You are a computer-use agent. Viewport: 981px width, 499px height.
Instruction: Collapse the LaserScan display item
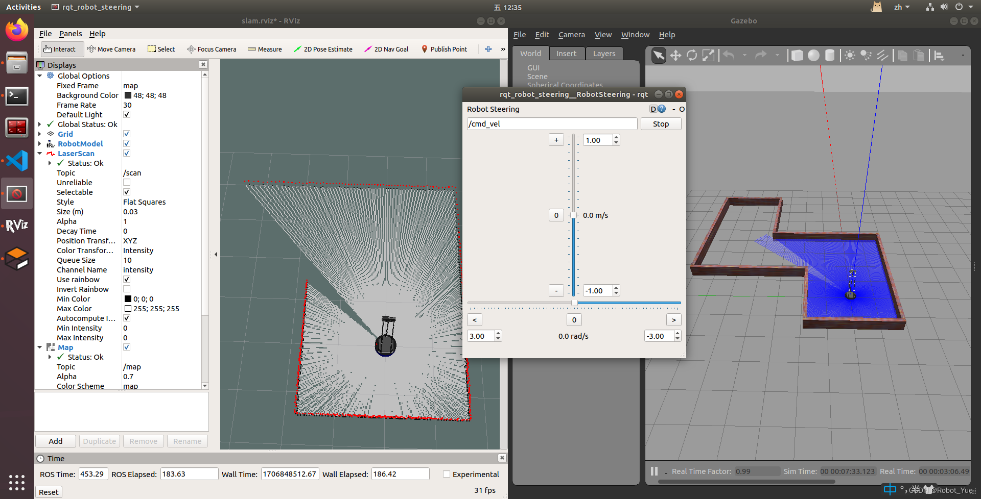(x=40, y=153)
